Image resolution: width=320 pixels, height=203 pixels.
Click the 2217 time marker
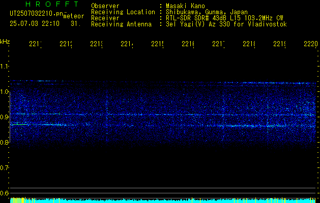click(219, 44)
